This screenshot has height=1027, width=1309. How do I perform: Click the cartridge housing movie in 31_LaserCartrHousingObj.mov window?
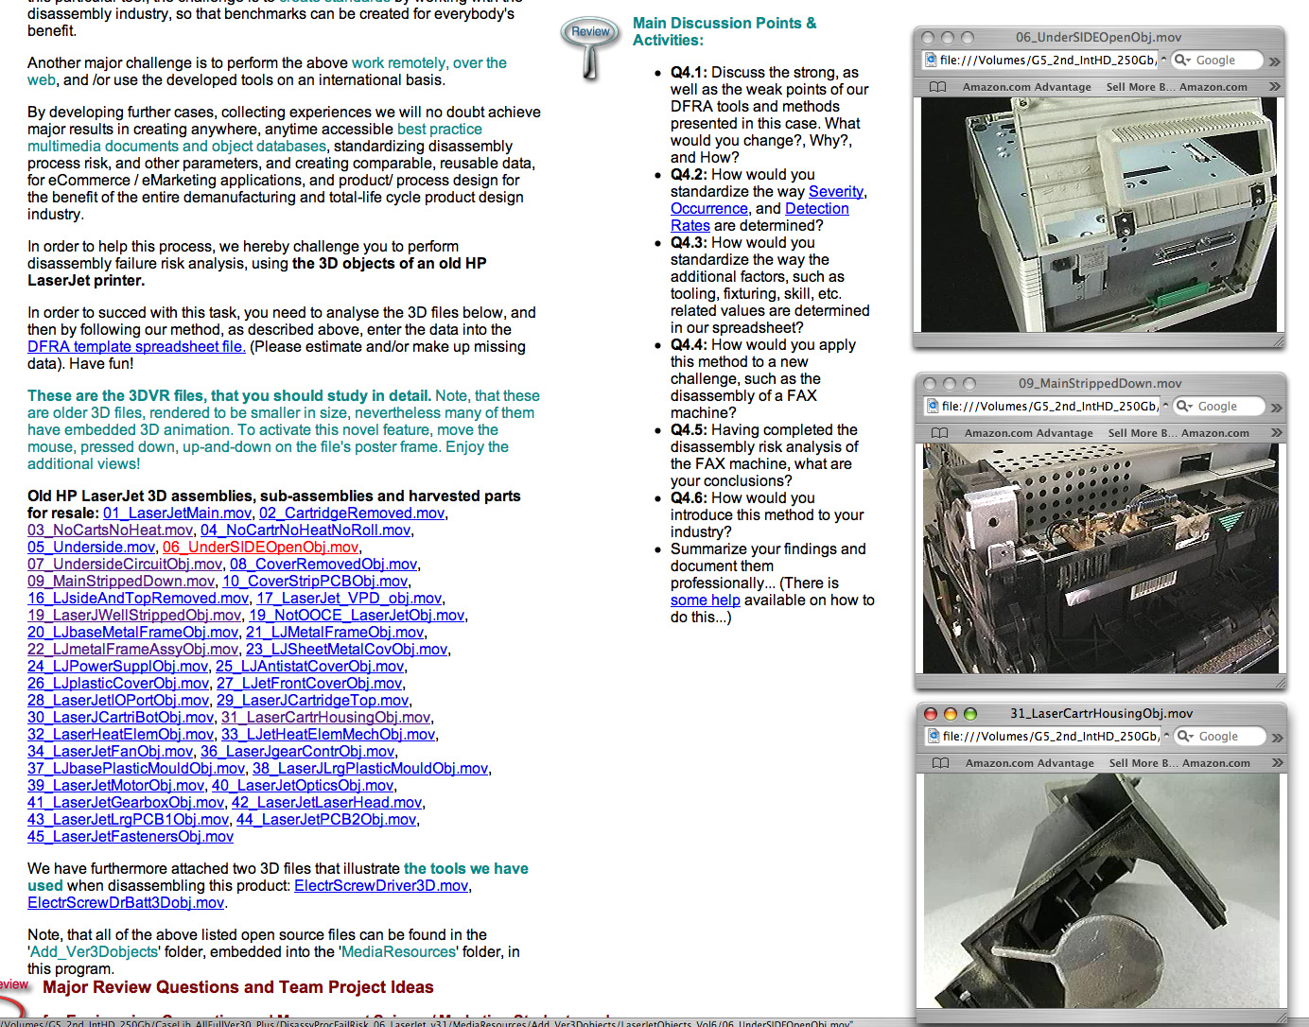tap(1101, 891)
